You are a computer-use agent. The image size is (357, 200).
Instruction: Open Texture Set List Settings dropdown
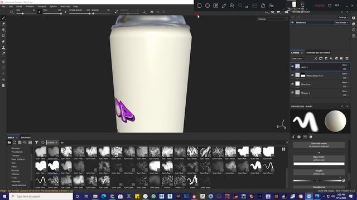click(x=344, y=17)
